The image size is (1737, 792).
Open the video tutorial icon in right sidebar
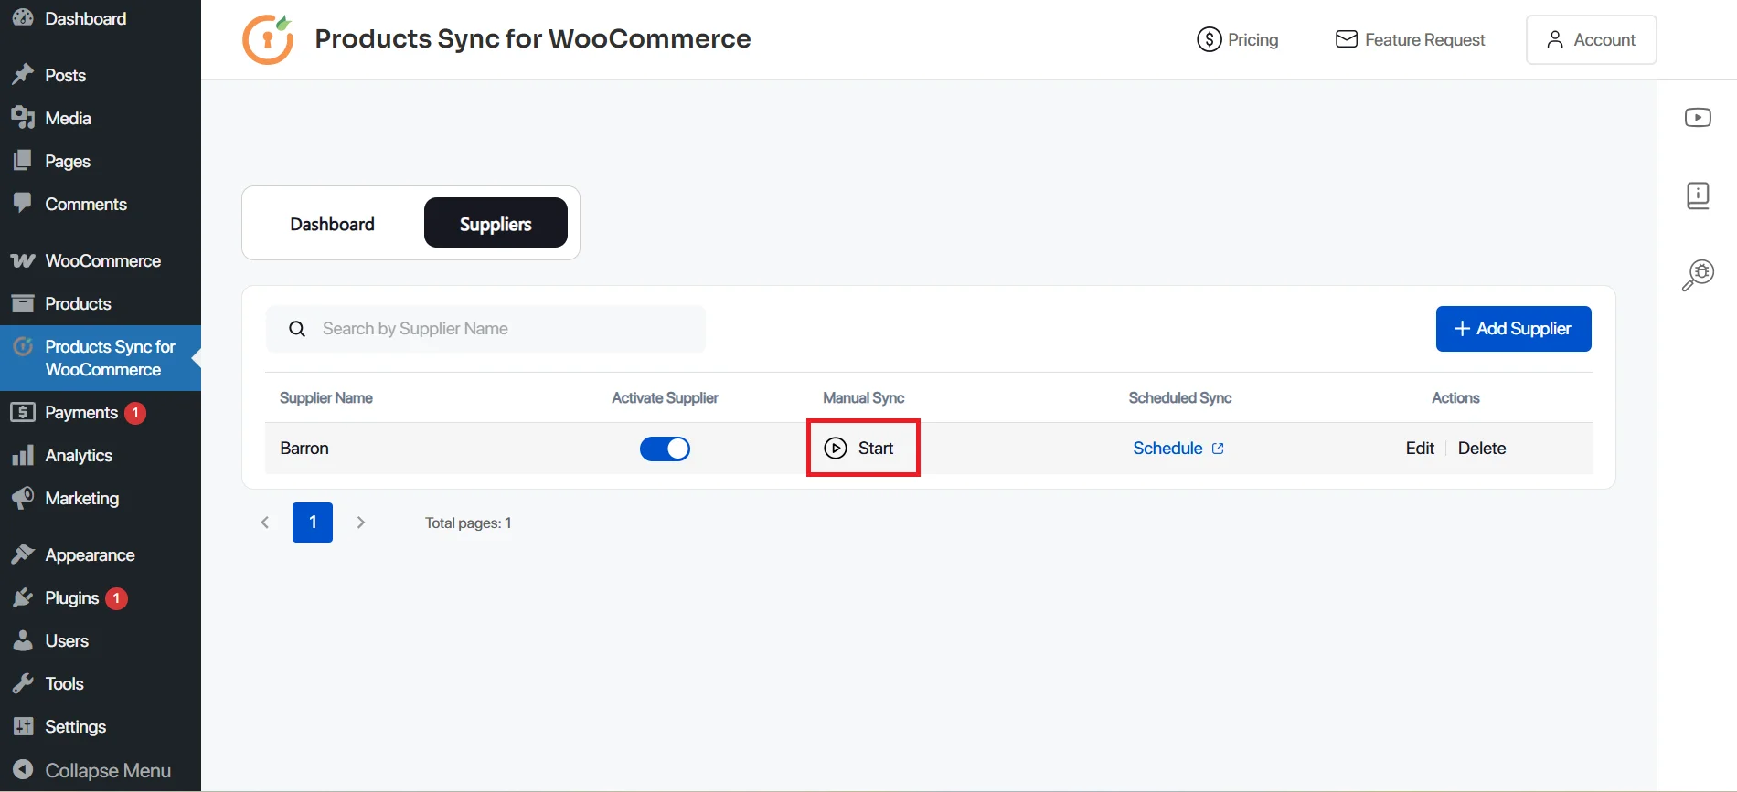pyautogui.click(x=1698, y=118)
